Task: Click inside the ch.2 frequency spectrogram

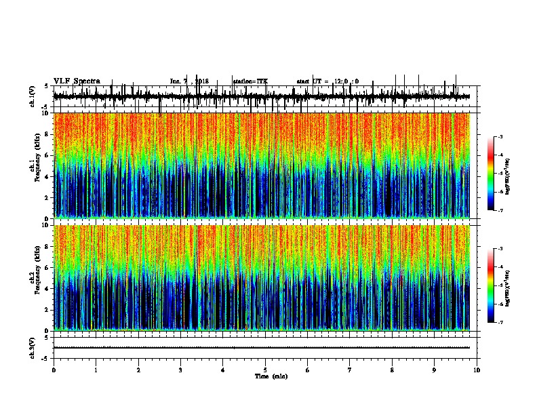Action: [261, 278]
